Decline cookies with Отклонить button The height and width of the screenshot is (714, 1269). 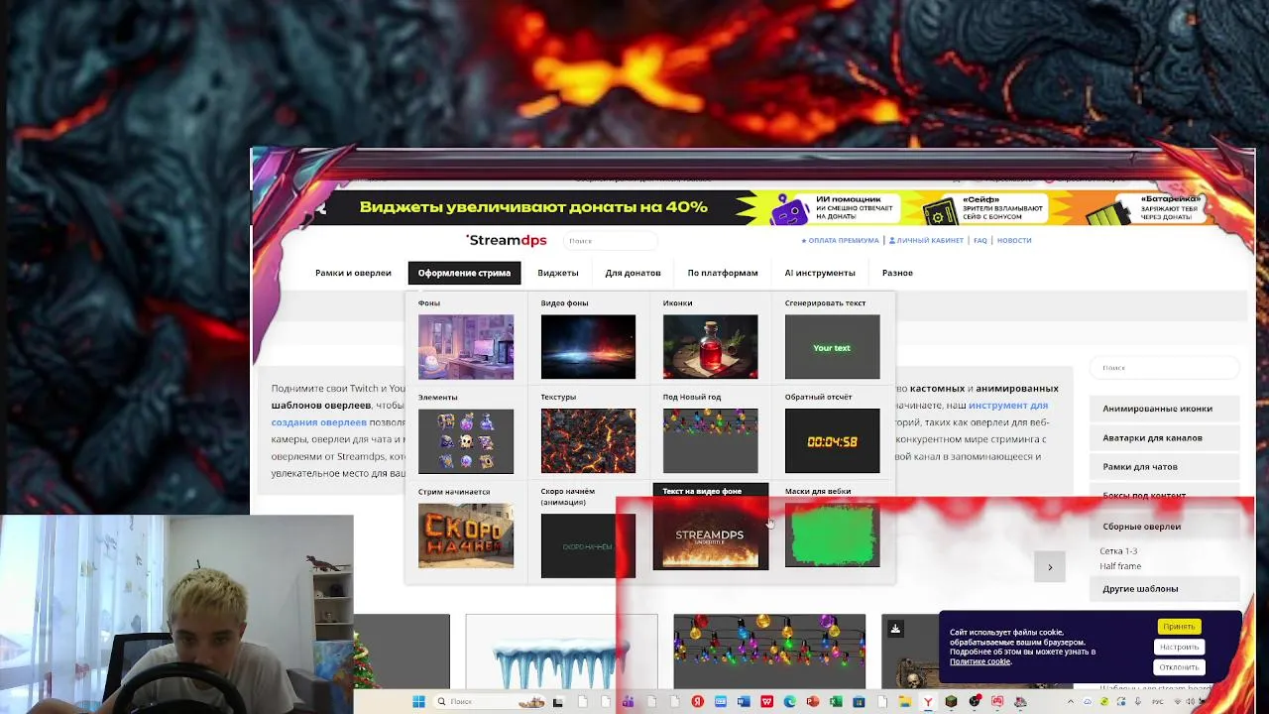click(x=1179, y=667)
